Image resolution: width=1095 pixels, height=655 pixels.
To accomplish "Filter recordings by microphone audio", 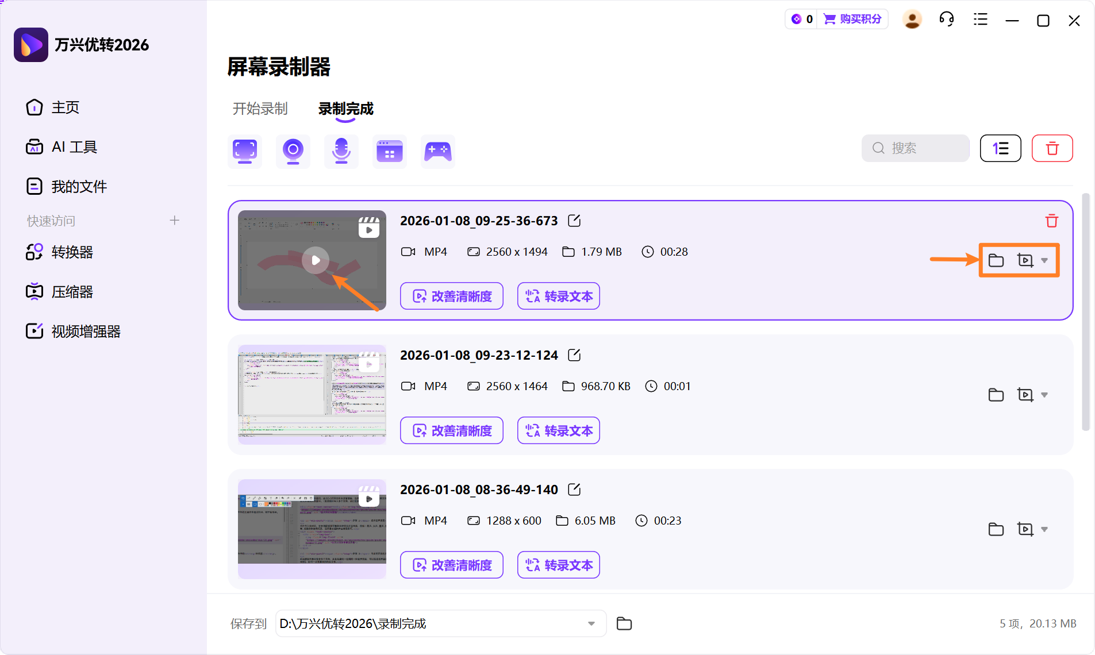I will (x=341, y=151).
